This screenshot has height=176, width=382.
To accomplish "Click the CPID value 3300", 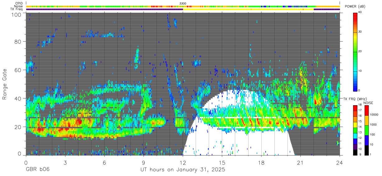I will click(183, 3).
